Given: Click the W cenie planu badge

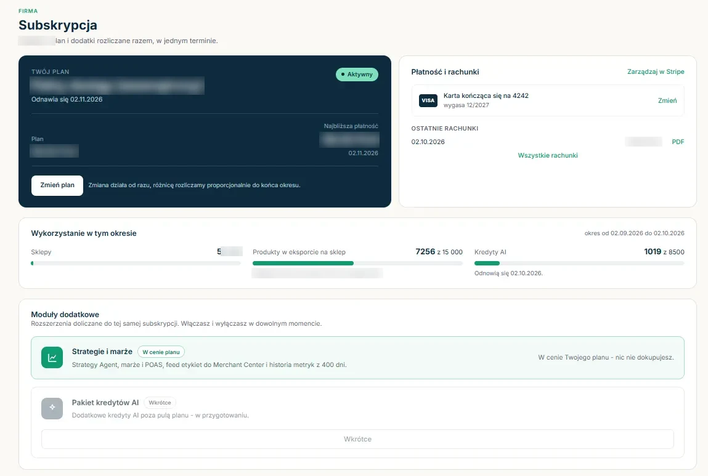Looking at the screenshot, I should (161, 352).
